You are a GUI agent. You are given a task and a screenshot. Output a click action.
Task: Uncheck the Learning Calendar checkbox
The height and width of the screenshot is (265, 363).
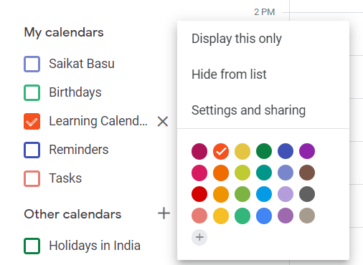32,121
